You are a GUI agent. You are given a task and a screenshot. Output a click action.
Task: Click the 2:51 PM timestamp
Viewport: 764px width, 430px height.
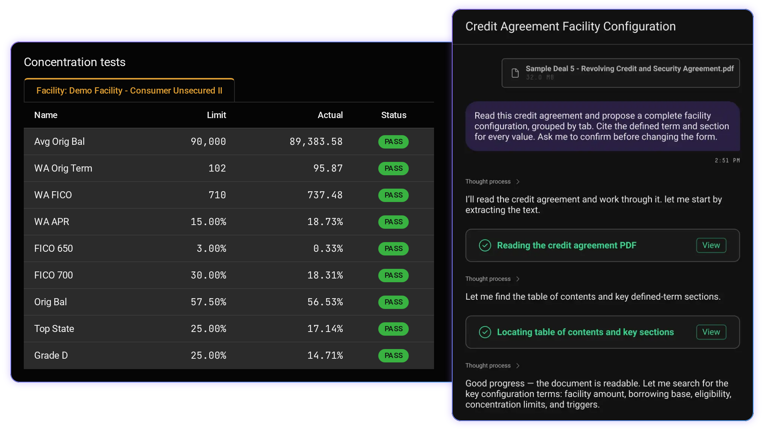coord(727,160)
